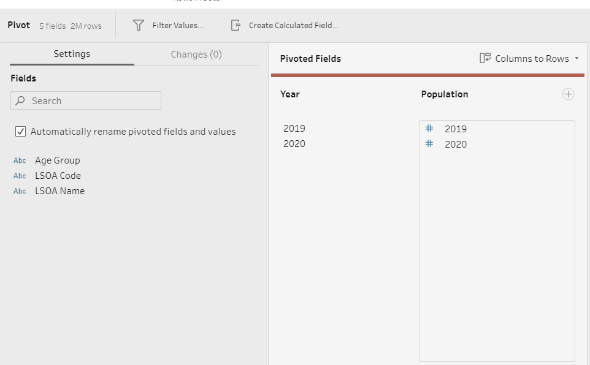The width and height of the screenshot is (590, 365).
Task: Click the plus icon to add pivot values
Action: [x=568, y=94]
